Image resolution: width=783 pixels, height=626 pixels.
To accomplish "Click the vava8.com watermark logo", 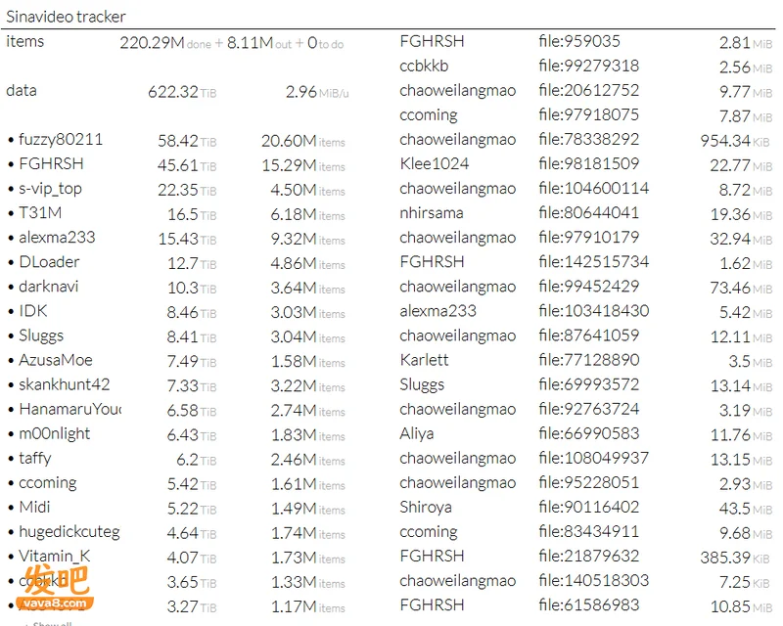I will point(55,589).
